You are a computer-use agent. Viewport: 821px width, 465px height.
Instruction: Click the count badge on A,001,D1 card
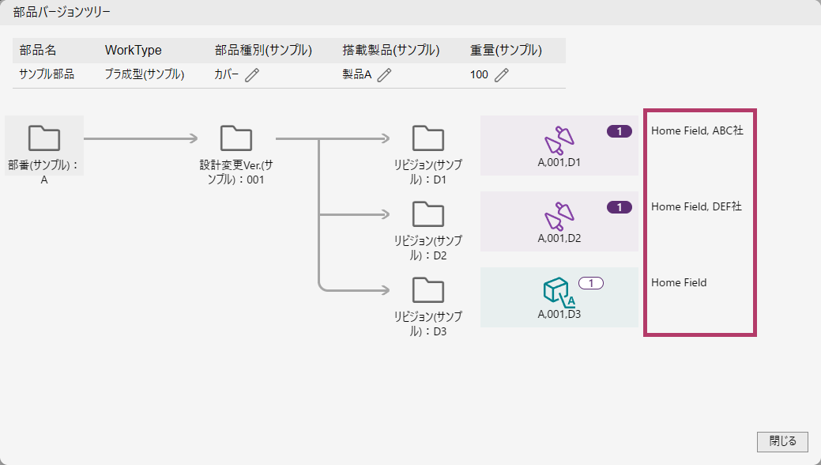coord(620,131)
